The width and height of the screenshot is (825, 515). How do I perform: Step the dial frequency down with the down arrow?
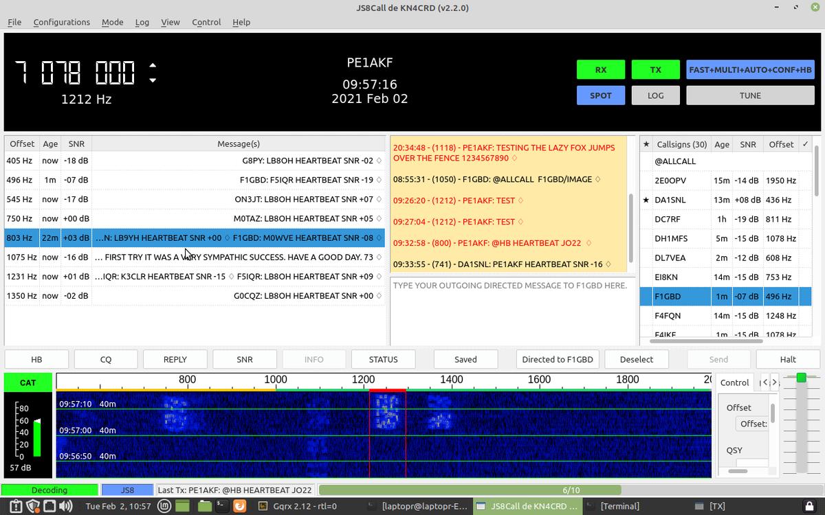click(x=153, y=80)
